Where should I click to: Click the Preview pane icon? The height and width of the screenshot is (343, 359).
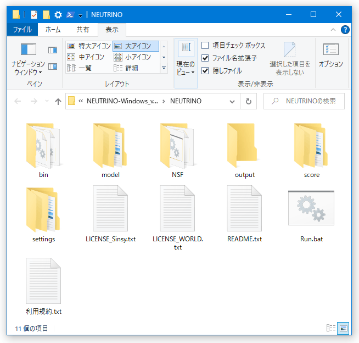[x=53, y=50]
